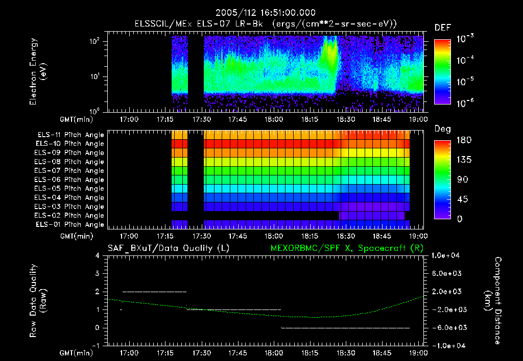Screen dimensions: 523x361
Task: Click the 1.0e+04 right-axis tick label
Action: [445, 255]
